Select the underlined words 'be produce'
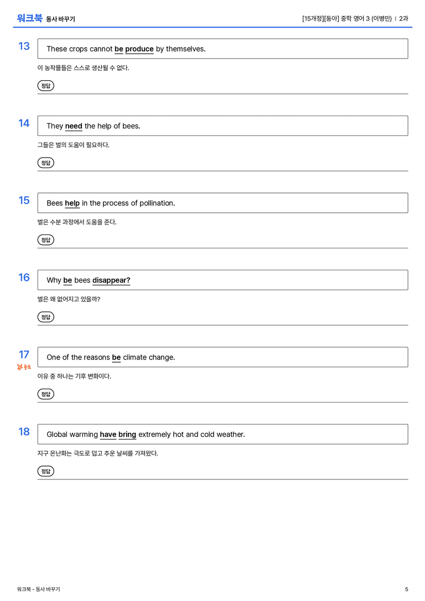Image resolution: width=425 pixels, height=601 pixels. pyautogui.click(x=134, y=49)
